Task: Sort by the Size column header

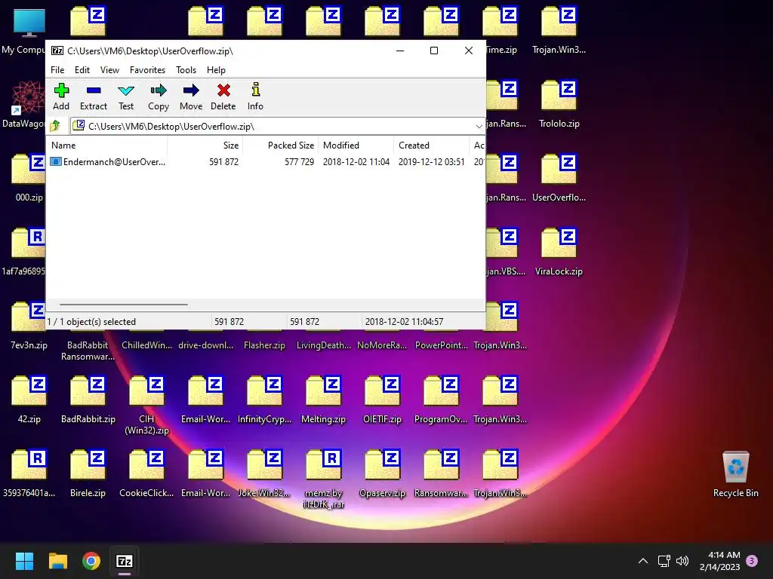Action: click(205, 146)
